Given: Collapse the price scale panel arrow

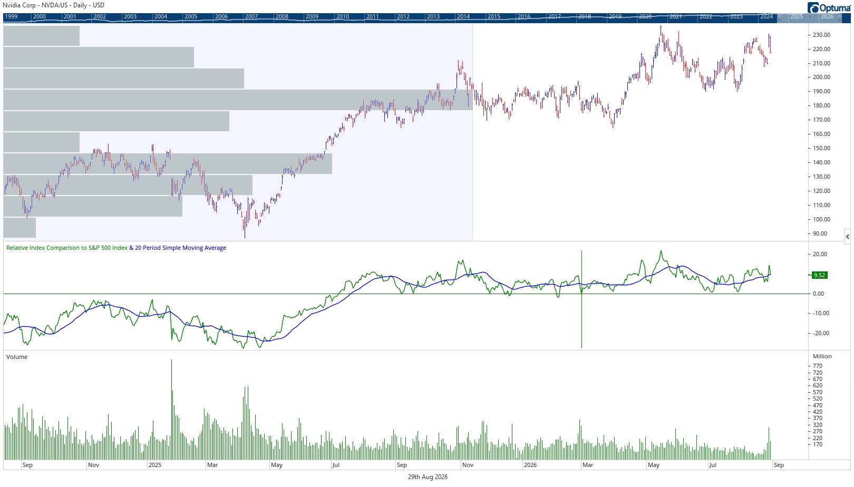Looking at the screenshot, I should pos(847,236).
